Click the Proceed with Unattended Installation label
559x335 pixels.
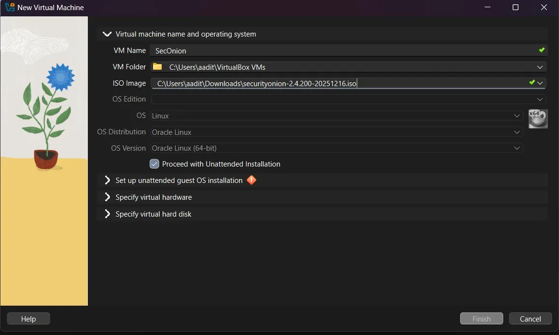[x=221, y=164]
